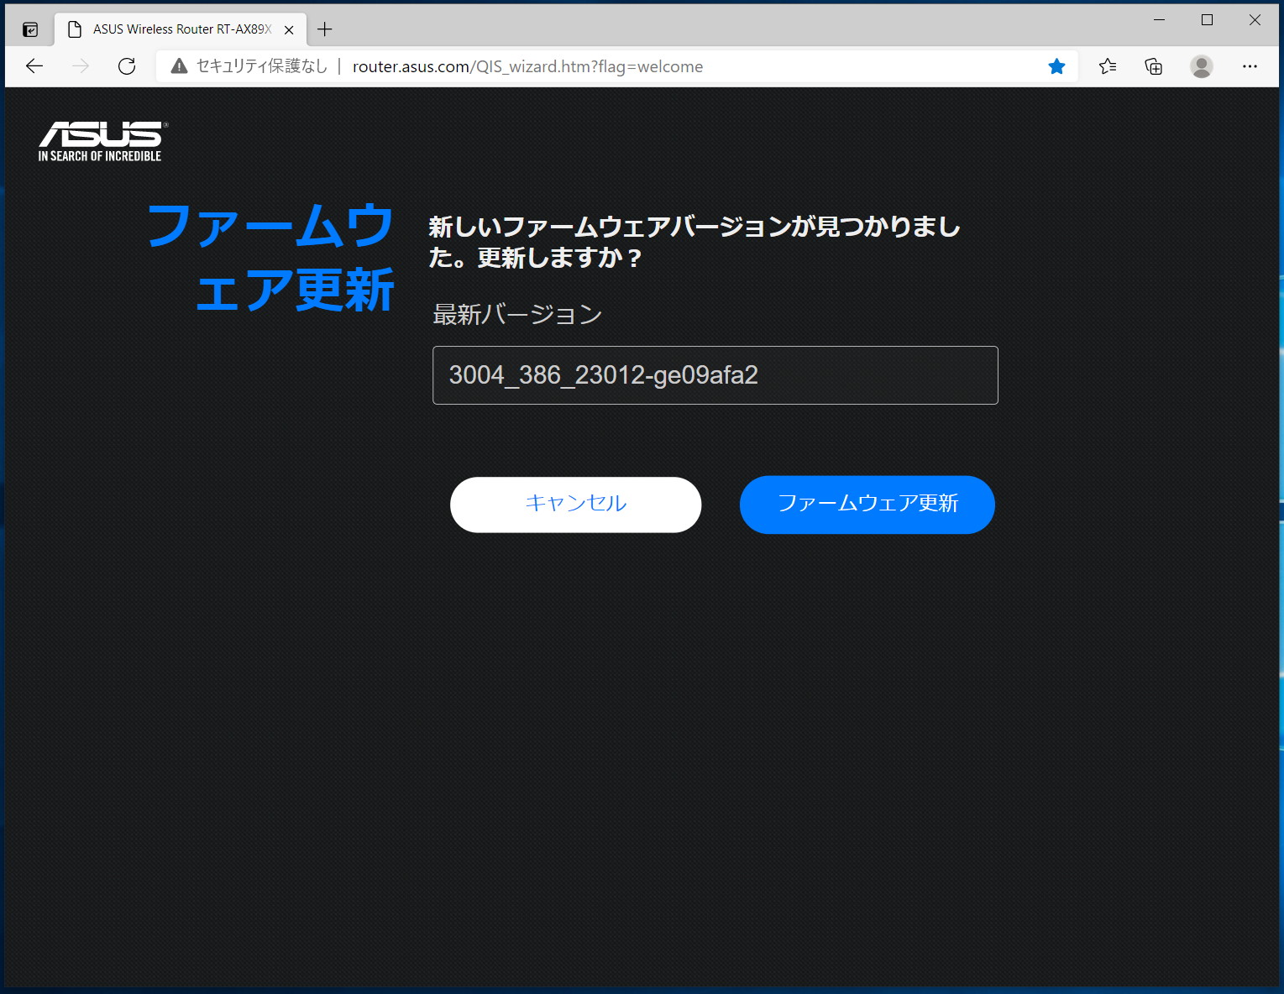The height and width of the screenshot is (994, 1284).
Task: Add a new tab with plus
Action: (x=325, y=29)
